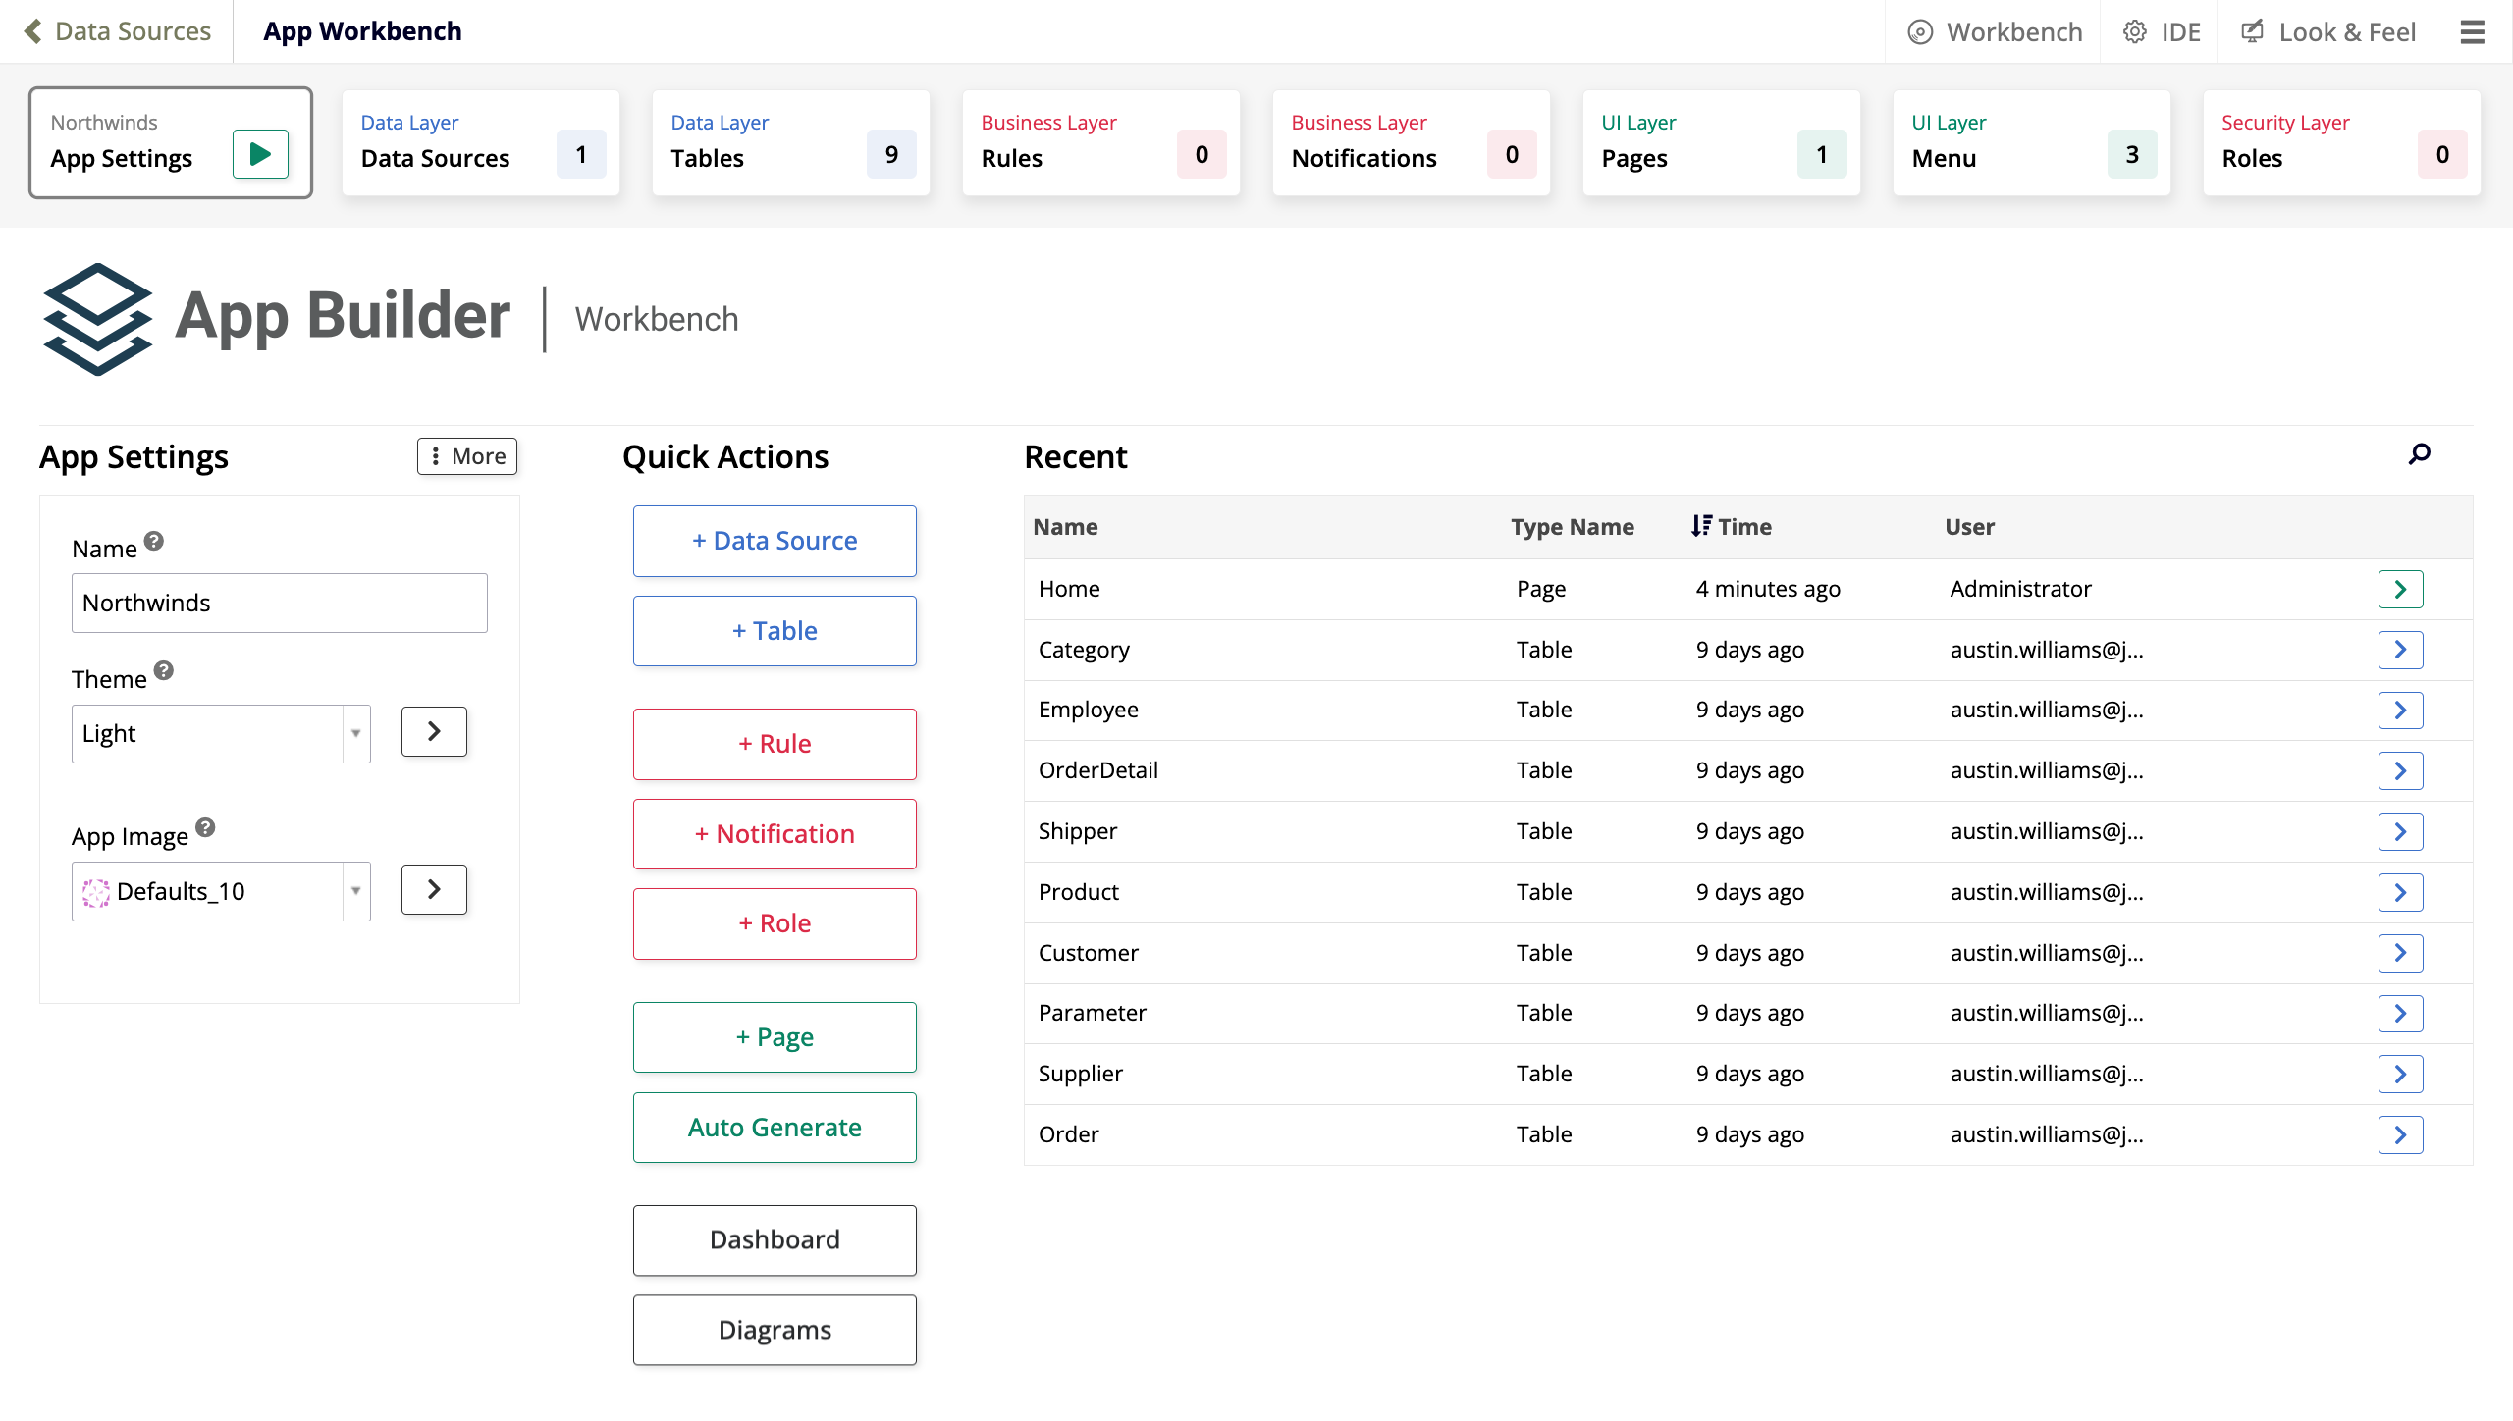Screen dimensions: 2513x1421
Task: Click inside the Name input field
Action: (279, 602)
